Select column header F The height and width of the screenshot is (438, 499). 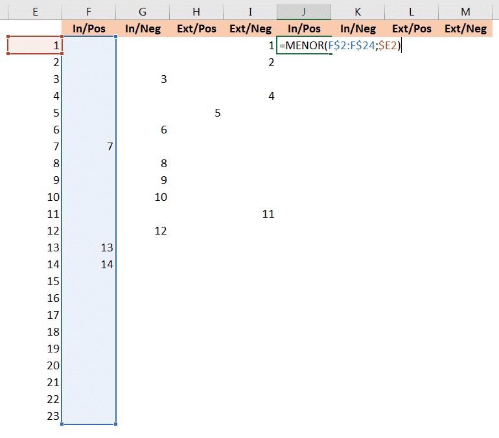click(89, 12)
